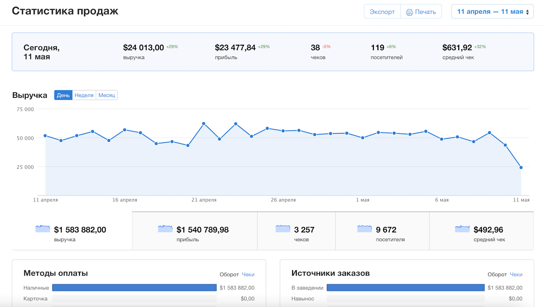Viewport: 545px width, 307px height.
Task: Switch chart interval to Месяц
Action: click(x=107, y=95)
